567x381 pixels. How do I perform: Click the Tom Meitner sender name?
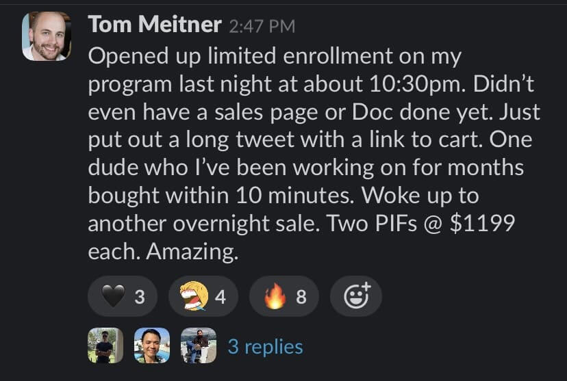click(155, 25)
